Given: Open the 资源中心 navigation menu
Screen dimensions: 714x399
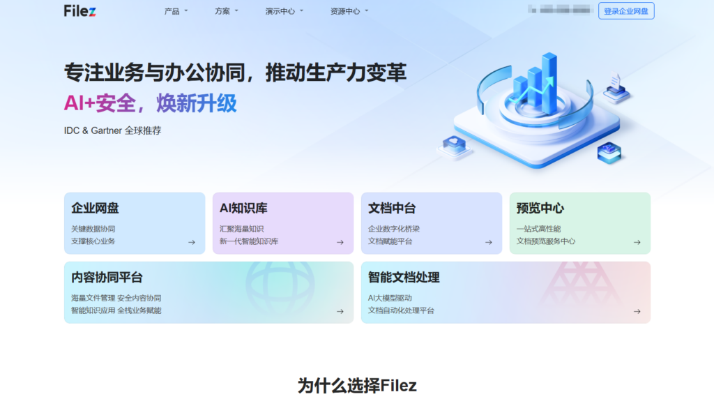Looking at the screenshot, I should pos(349,11).
